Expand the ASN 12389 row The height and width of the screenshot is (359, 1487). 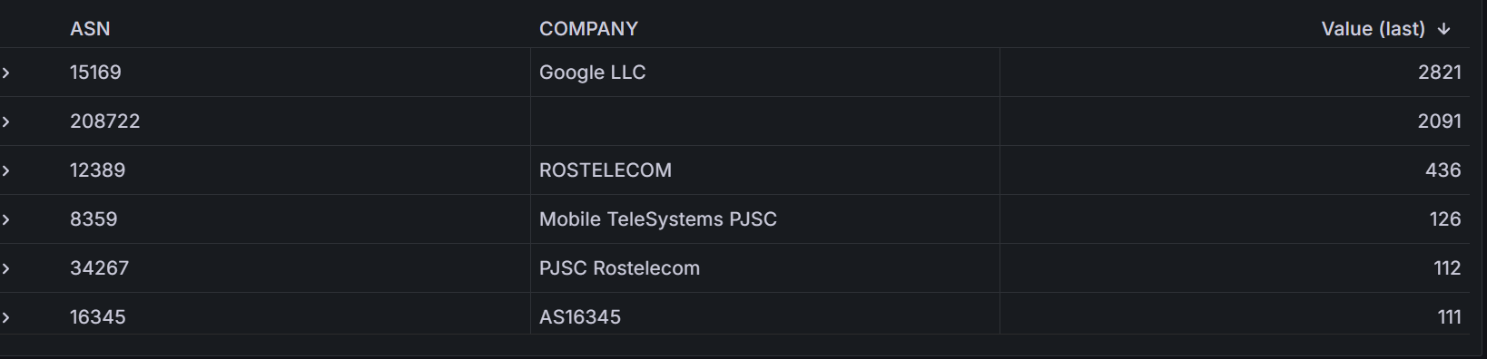5,170
